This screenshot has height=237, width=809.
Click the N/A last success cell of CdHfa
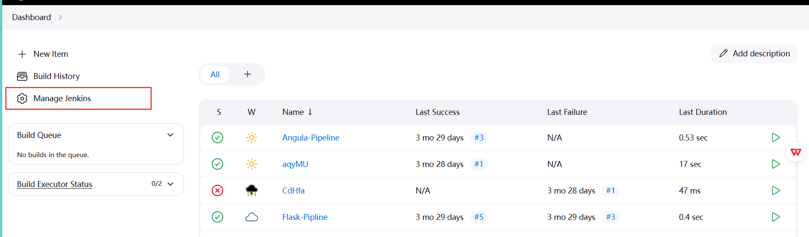click(423, 190)
